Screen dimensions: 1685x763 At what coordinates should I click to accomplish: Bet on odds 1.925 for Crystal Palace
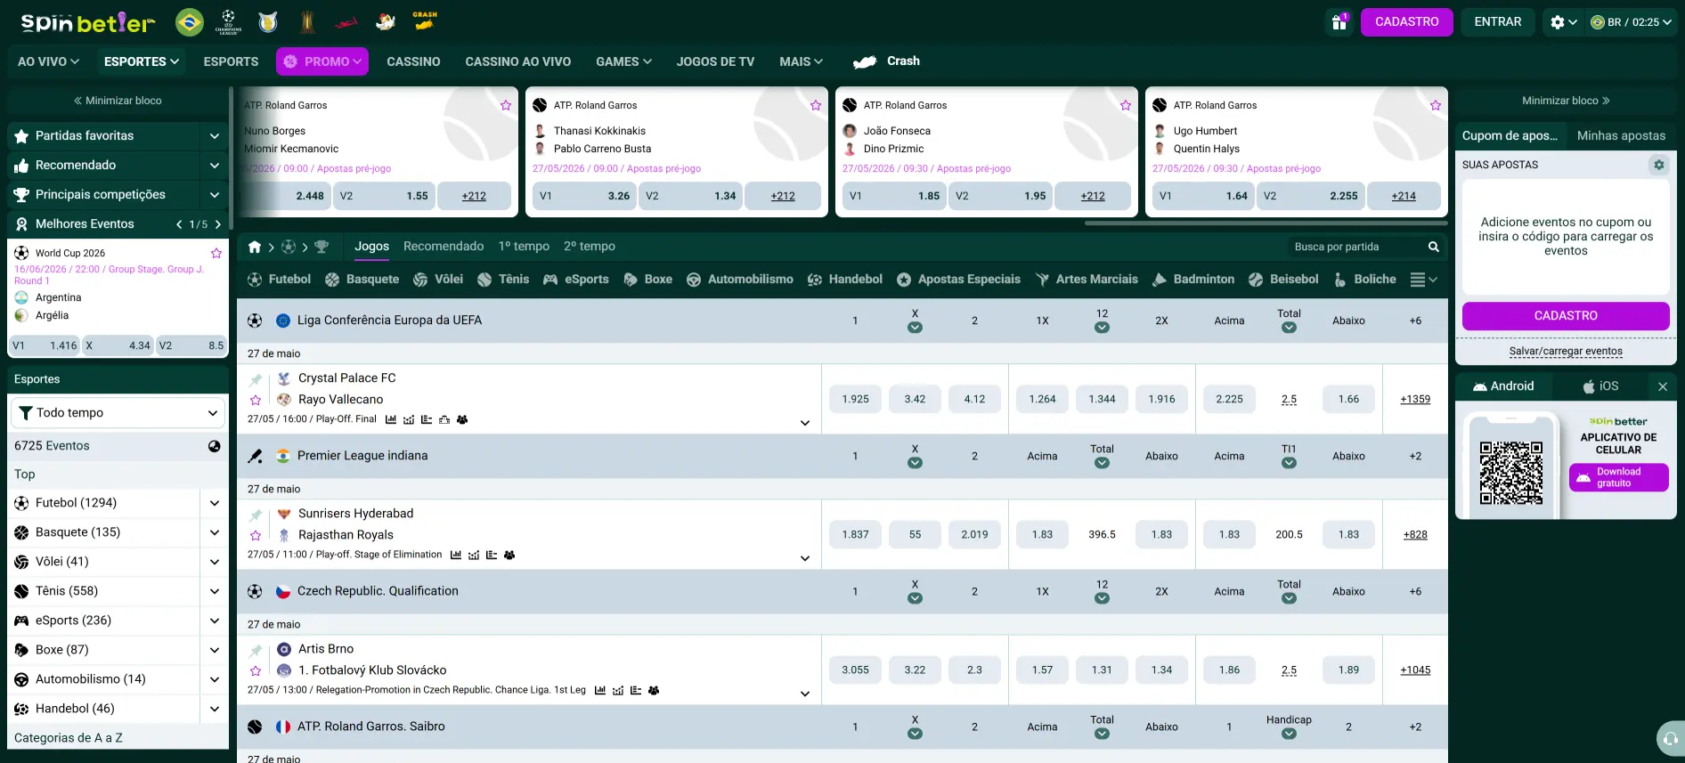point(855,400)
